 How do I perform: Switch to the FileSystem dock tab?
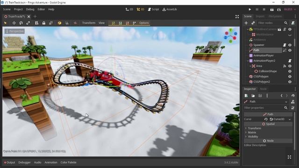coord(275,16)
